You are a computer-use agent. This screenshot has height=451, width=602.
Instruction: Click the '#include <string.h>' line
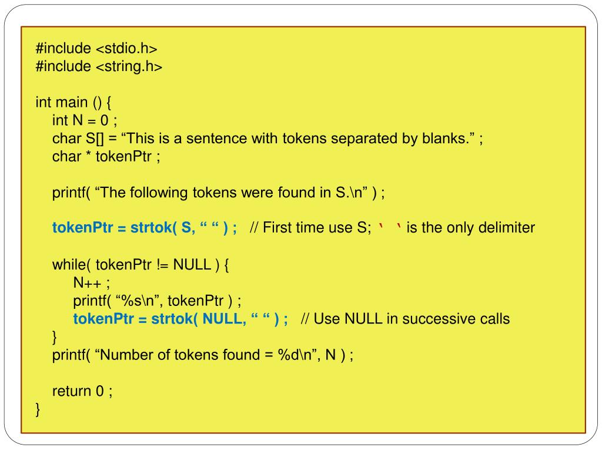[x=99, y=66]
